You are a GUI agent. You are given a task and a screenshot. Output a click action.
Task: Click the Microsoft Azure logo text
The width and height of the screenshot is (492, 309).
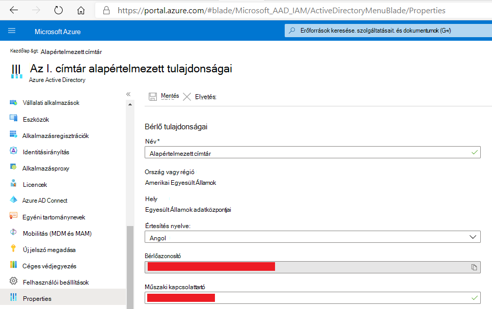pos(58,32)
